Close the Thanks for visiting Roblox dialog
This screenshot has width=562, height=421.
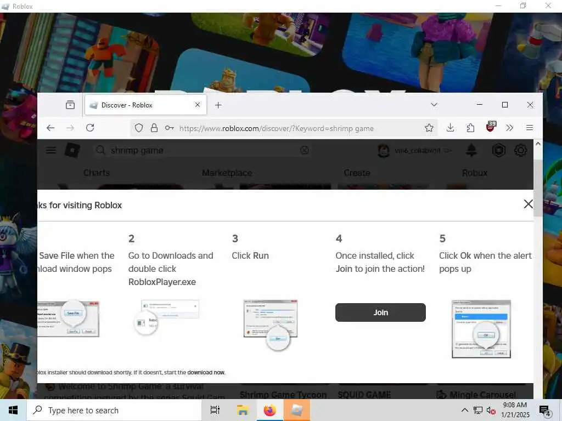coord(528,204)
